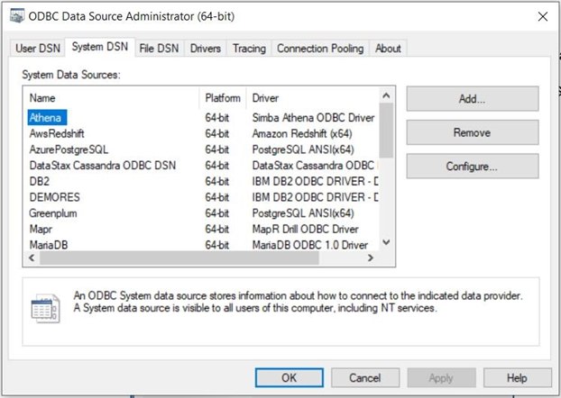Image resolution: width=561 pixels, height=398 pixels.
Task: Select the MariaDB data source row
Action: 49,245
